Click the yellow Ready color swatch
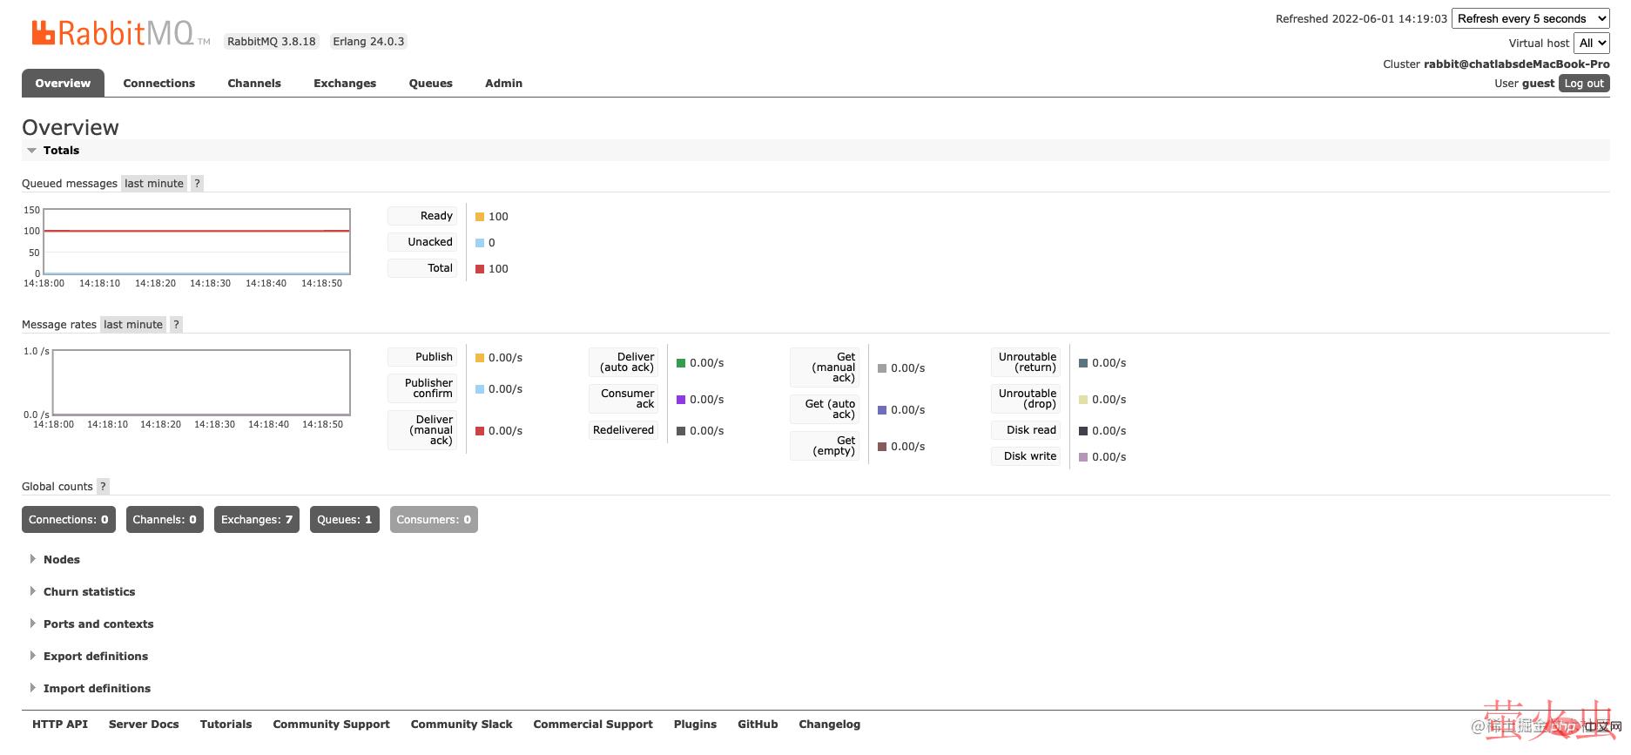Image resolution: width=1631 pixels, height=755 pixels. tap(480, 217)
